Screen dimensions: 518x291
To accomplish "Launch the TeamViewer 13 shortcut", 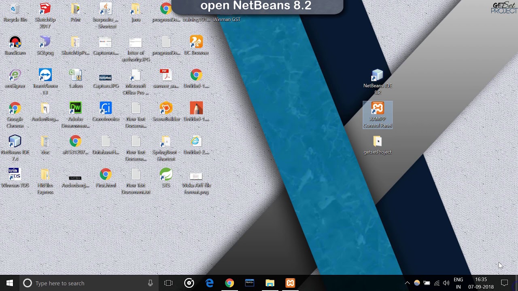I will (x=45, y=82).
